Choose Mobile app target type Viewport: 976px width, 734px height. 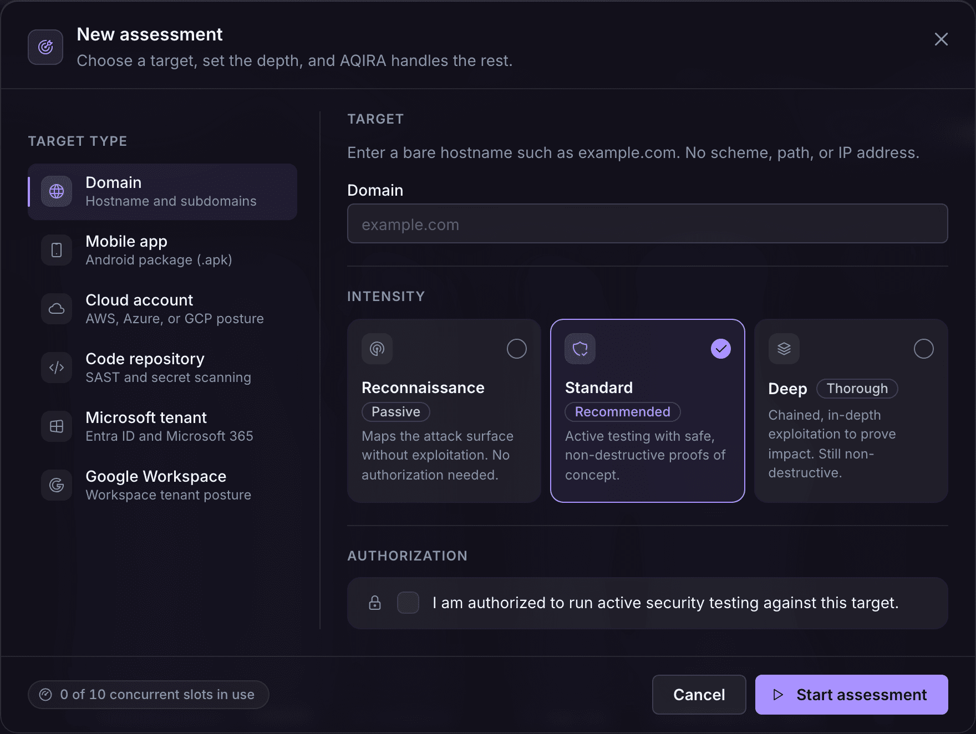[162, 251]
